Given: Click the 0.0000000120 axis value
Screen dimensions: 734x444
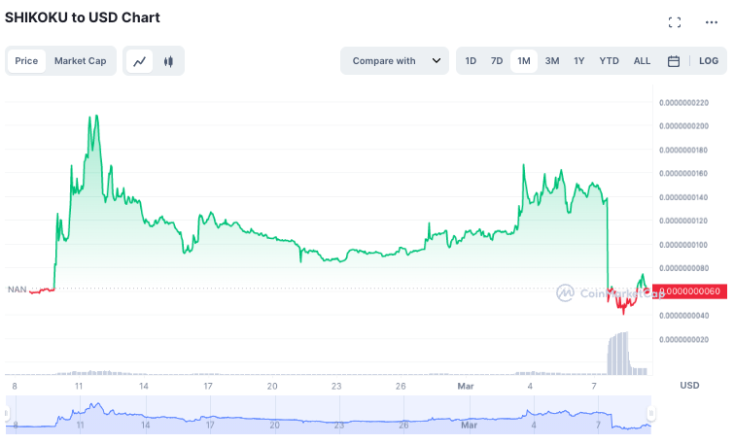Looking at the screenshot, I should 683,221.
